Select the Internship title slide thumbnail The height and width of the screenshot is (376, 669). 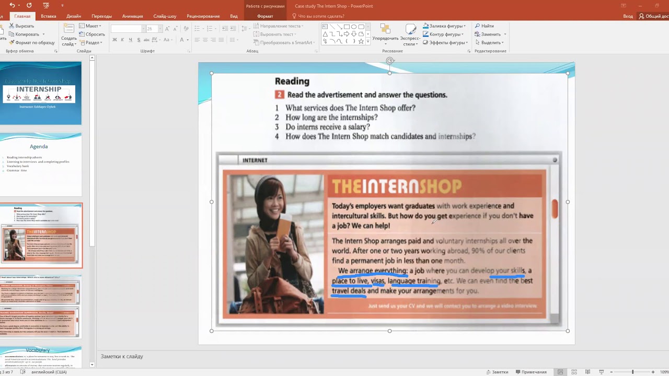point(41,93)
